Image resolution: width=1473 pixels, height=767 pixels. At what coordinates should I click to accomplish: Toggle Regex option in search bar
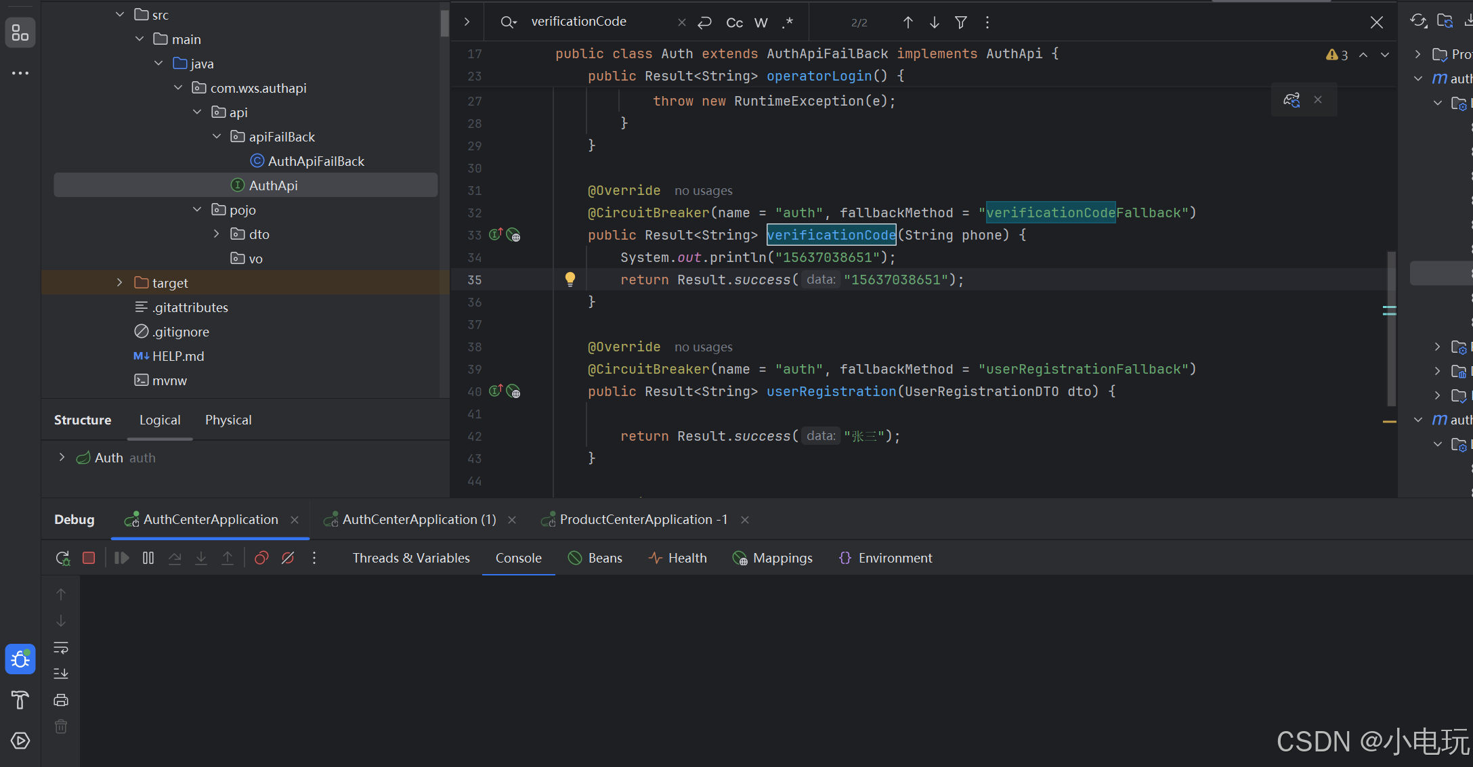787,22
